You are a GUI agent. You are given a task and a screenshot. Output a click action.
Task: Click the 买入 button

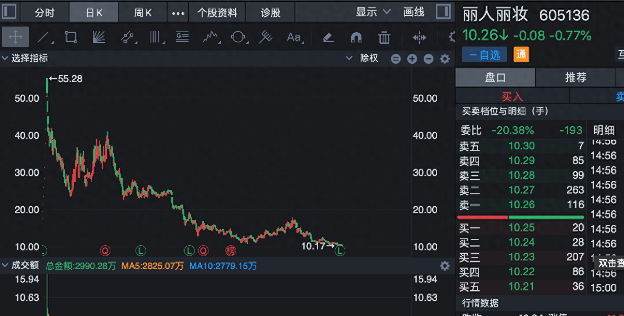click(x=512, y=97)
